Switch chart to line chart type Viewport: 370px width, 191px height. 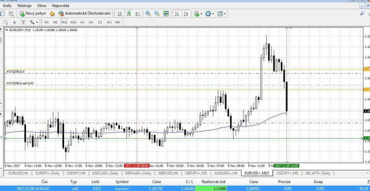coord(138,14)
